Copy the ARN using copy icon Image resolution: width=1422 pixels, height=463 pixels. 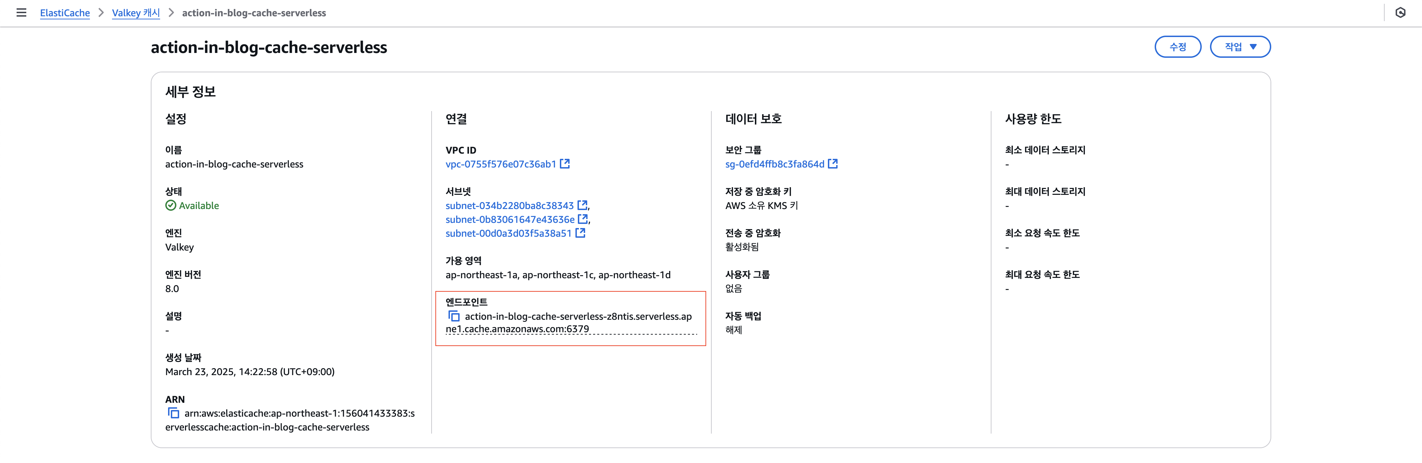tap(173, 413)
